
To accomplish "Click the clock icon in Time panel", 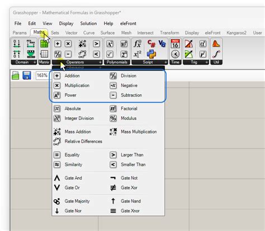I will click(x=175, y=54).
